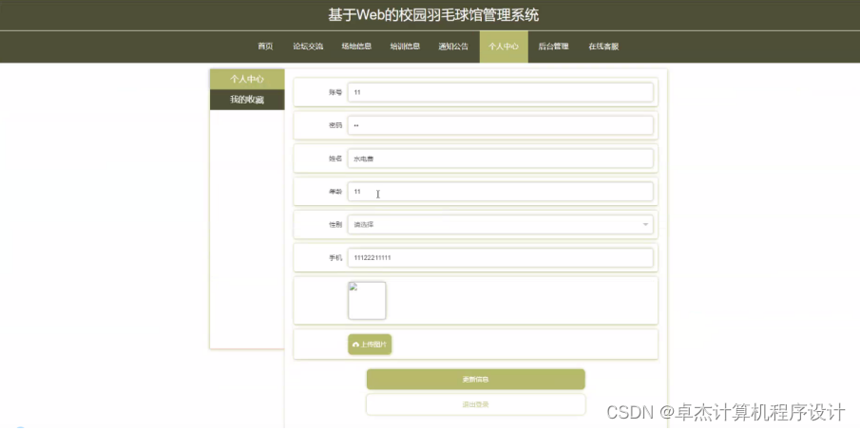This screenshot has width=860, height=430.
Task: Select 培训信息 in the top menu
Action: pyautogui.click(x=405, y=47)
